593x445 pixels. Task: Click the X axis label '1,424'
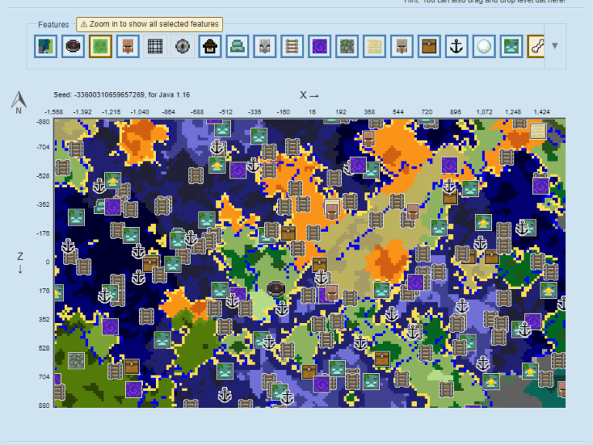pos(541,112)
